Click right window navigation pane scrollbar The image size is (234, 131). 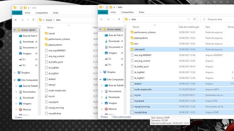[125, 58]
